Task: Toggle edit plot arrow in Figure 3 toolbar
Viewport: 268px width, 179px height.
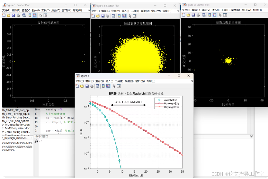Action: tap(220, 15)
